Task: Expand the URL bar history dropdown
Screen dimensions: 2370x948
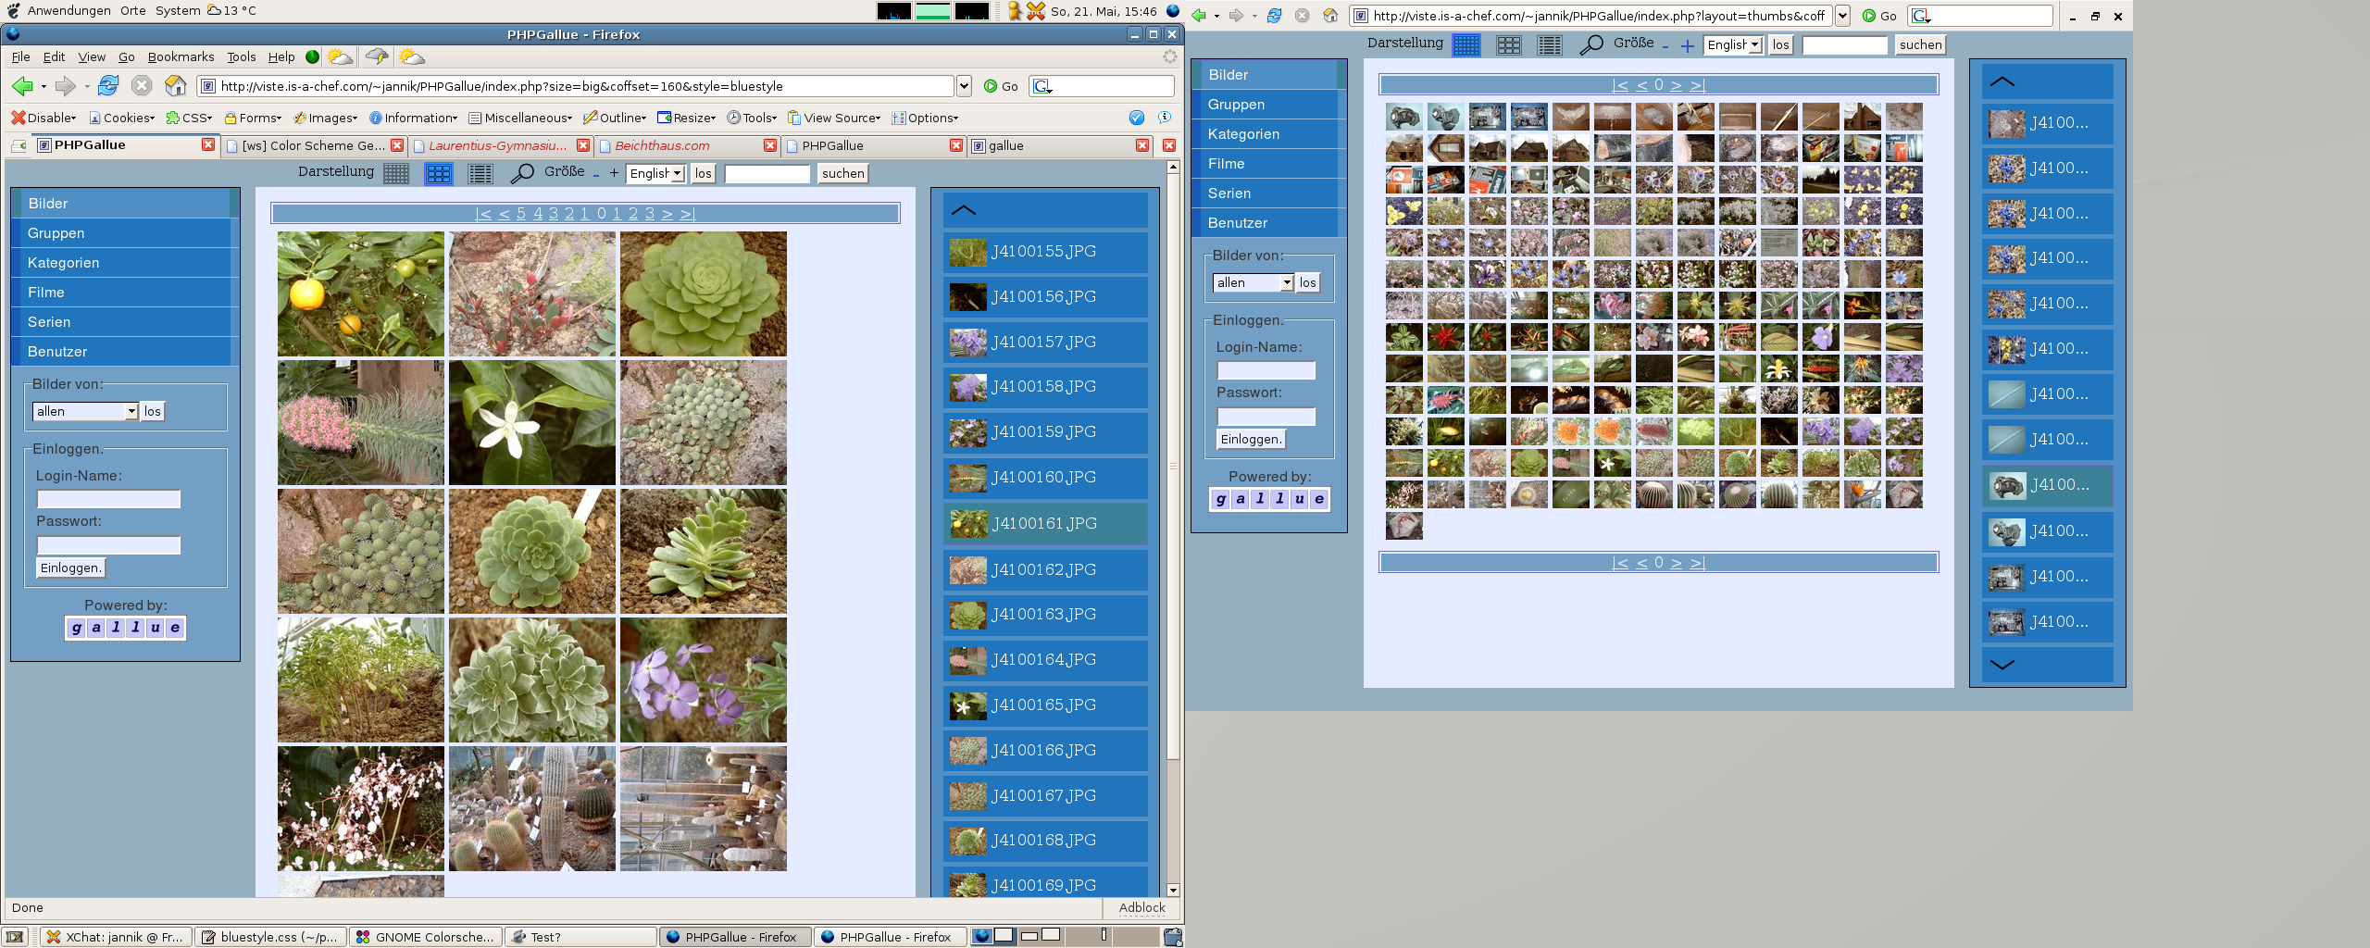Action: coord(964,86)
